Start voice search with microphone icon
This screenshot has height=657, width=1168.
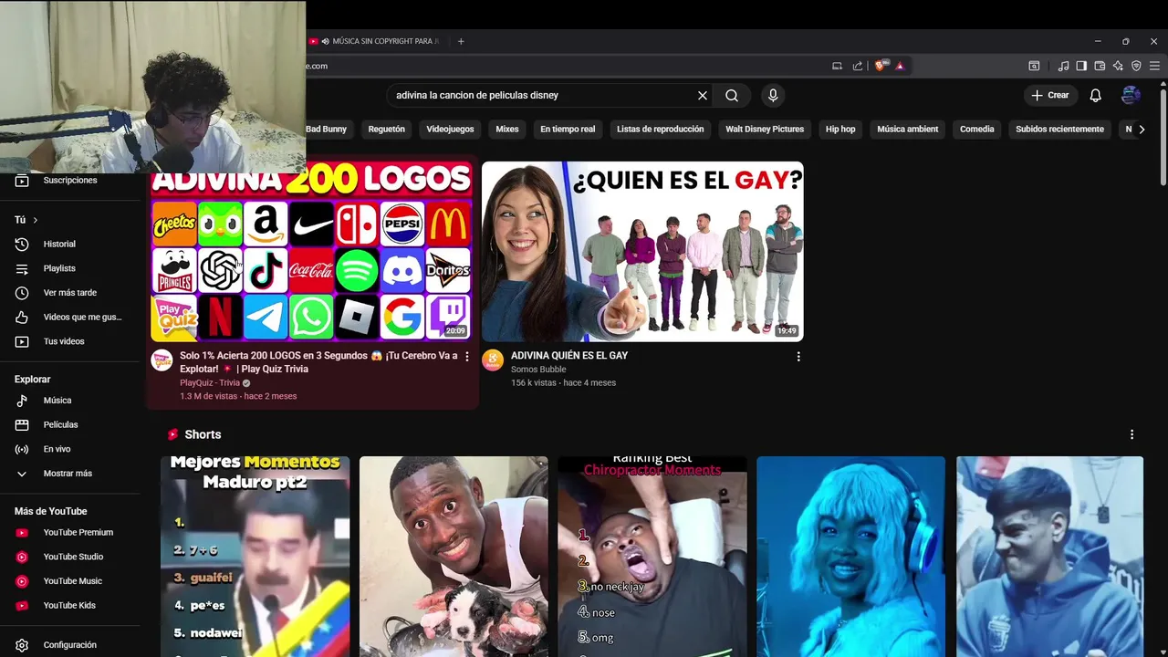point(773,95)
